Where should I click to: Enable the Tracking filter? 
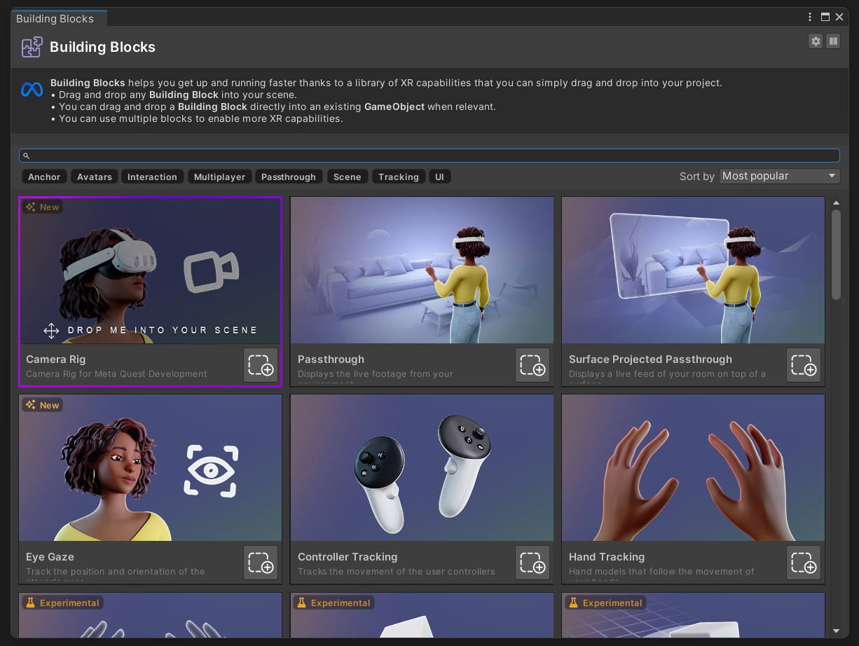click(x=398, y=177)
